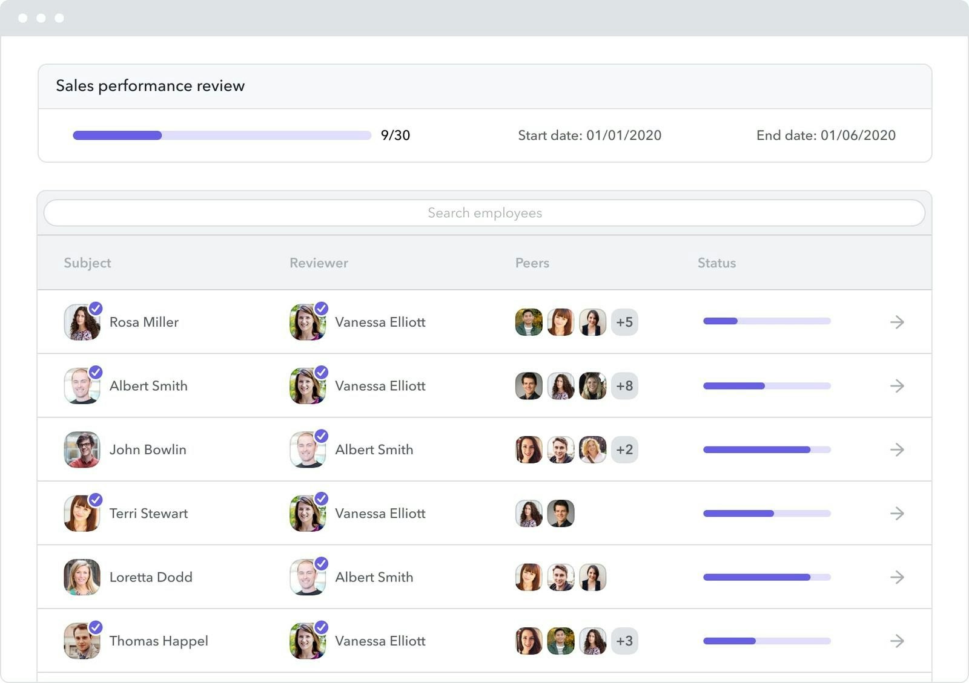Click checkmark badge on Rosa Miller's avatar

pos(96,309)
